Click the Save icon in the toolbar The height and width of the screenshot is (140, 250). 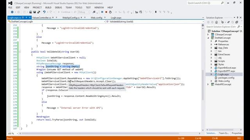[x=34, y=12]
